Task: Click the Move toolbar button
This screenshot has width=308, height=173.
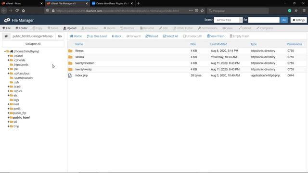Action: coord(53,28)
